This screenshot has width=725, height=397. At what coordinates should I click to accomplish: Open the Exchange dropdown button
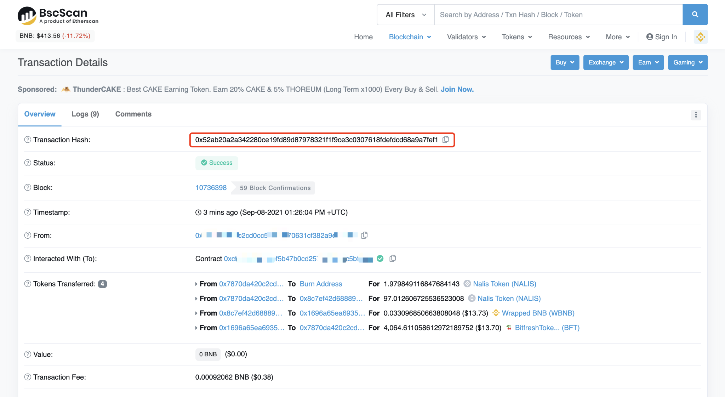(605, 62)
